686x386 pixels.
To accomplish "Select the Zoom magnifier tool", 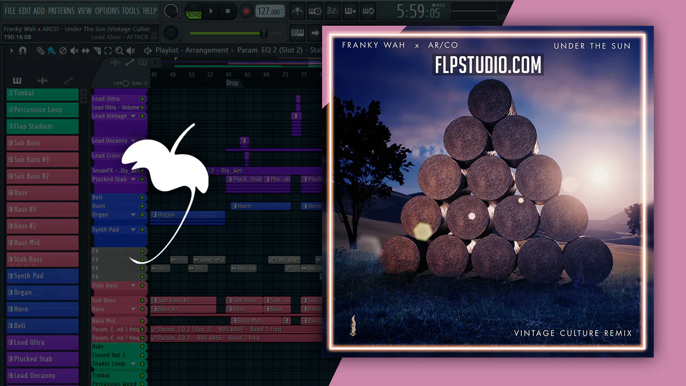I will 119,50.
